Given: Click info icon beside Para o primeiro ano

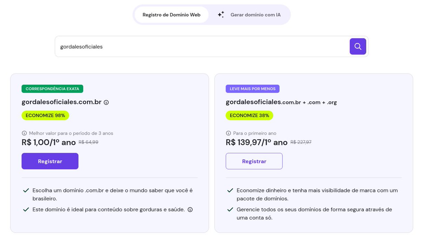Looking at the screenshot, I should point(228,133).
